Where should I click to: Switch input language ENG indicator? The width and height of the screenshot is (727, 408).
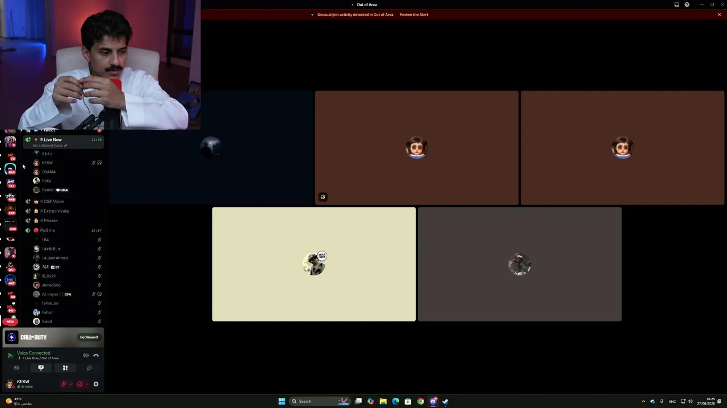[672, 401]
